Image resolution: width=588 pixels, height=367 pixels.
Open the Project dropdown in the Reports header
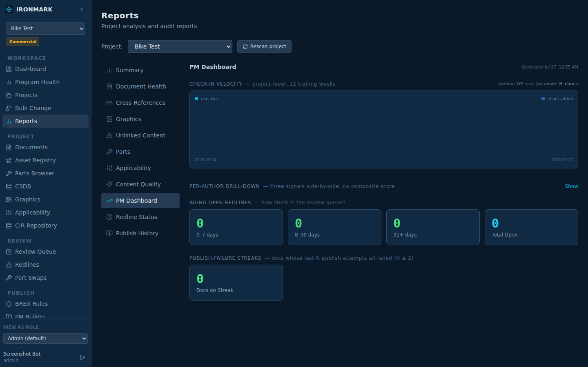[180, 46]
